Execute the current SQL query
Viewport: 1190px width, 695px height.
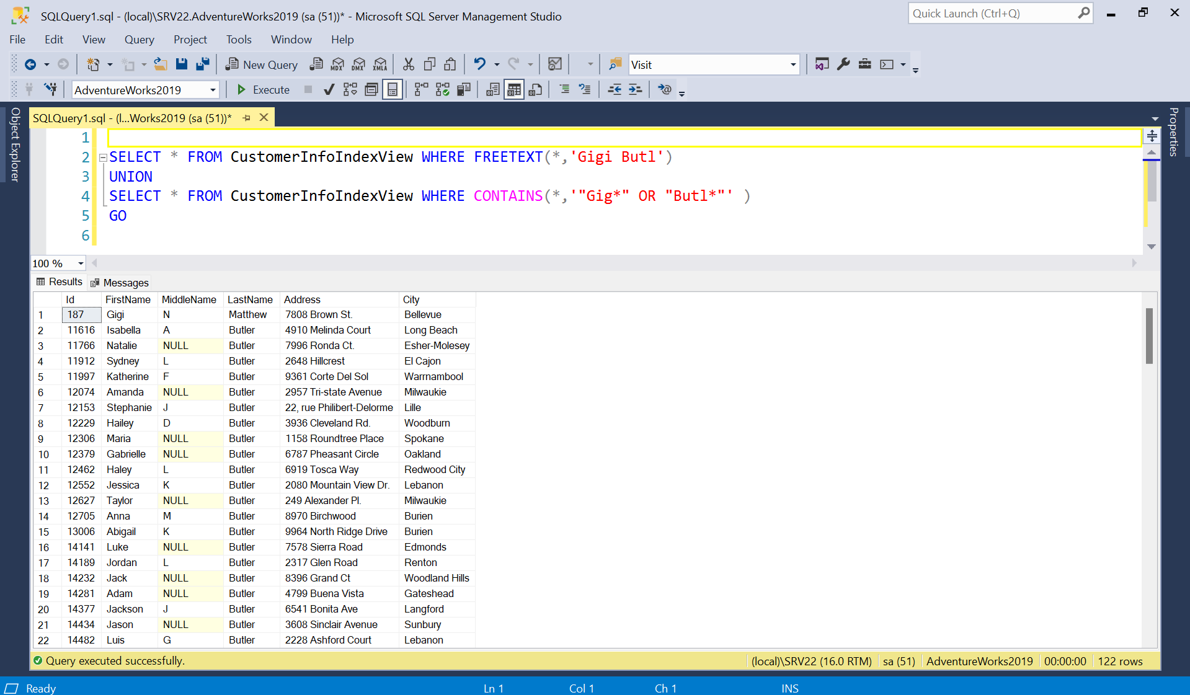pyautogui.click(x=262, y=89)
